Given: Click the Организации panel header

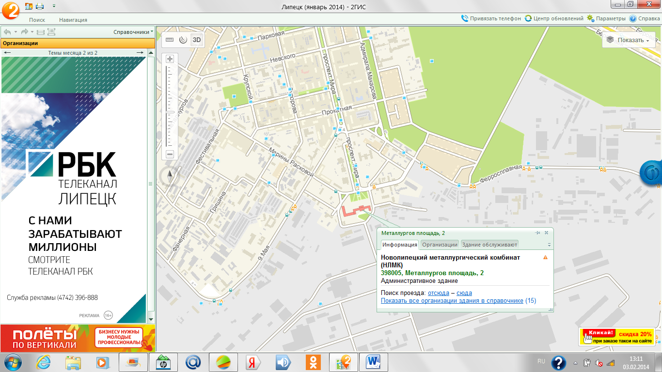Looking at the screenshot, I should coord(78,43).
